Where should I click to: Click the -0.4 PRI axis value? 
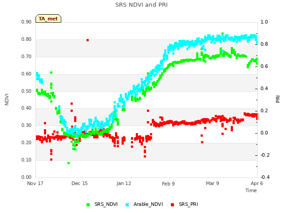coord(265,177)
